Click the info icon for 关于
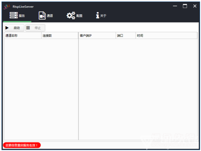The image size is (201, 151). point(97,15)
